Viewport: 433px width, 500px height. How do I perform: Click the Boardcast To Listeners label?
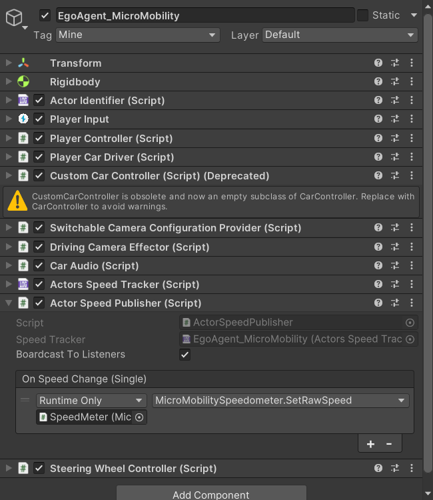pyautogui.click(x=71, y=354)
